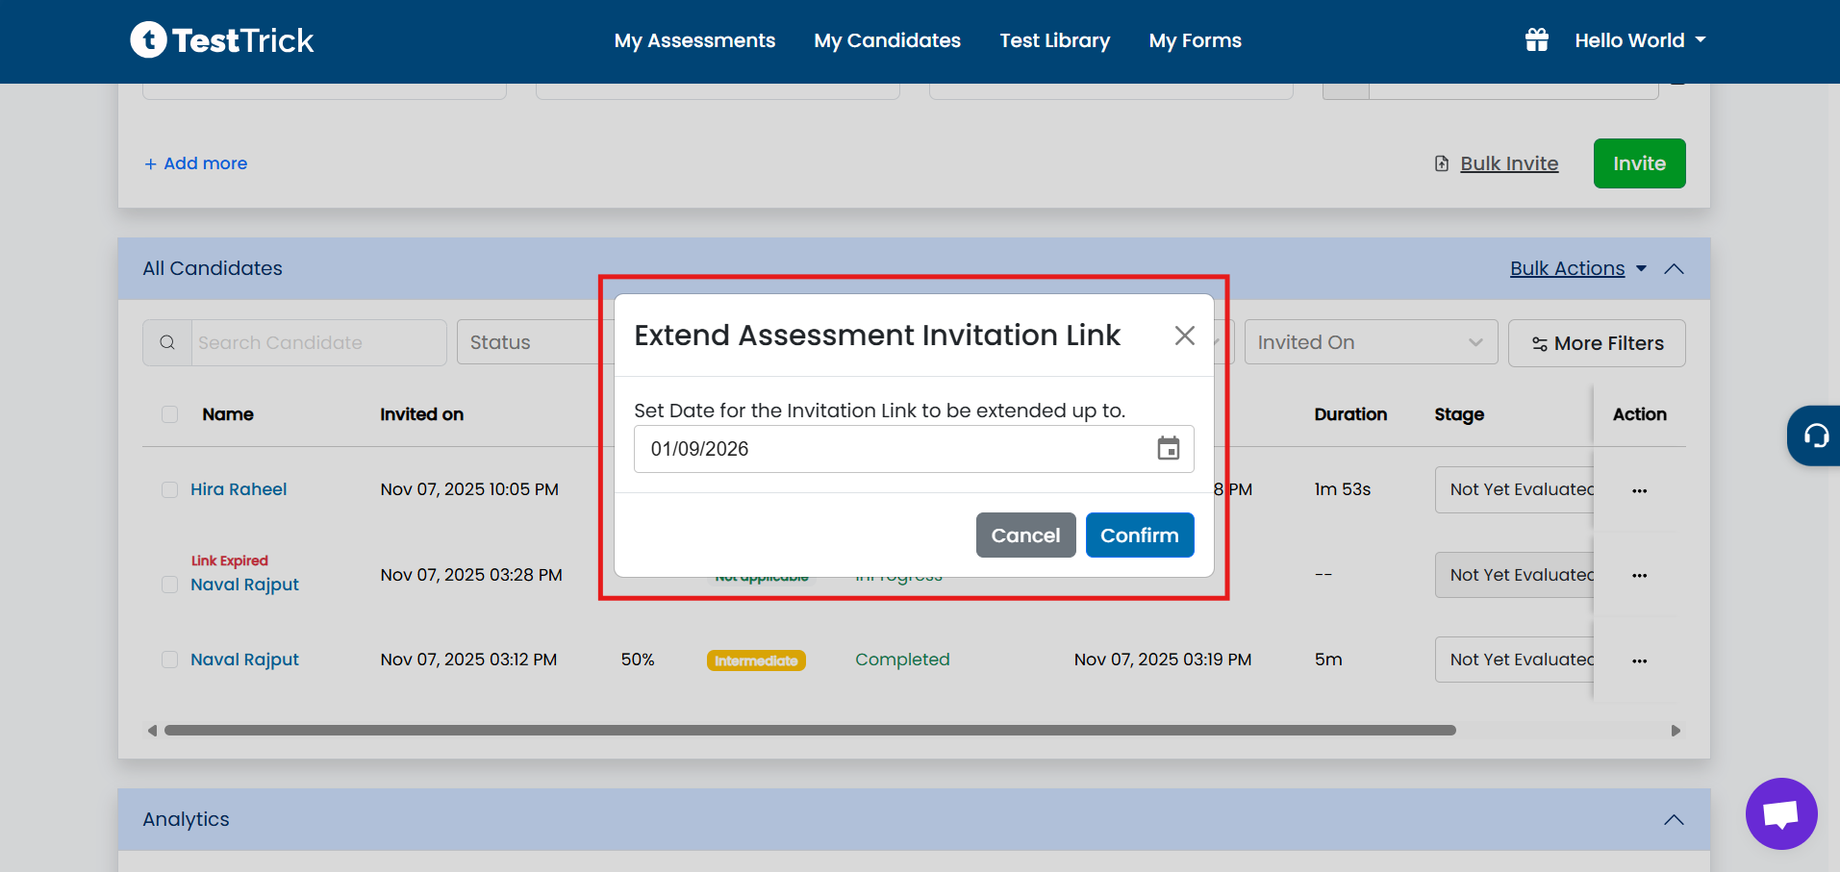
Task: Navigate to Test Library
Action: (1054, 40)
